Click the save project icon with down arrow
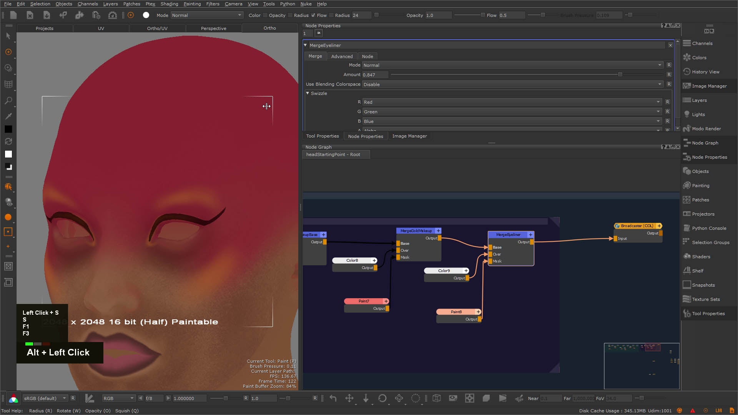738x415 pixels. coord(47,15)
